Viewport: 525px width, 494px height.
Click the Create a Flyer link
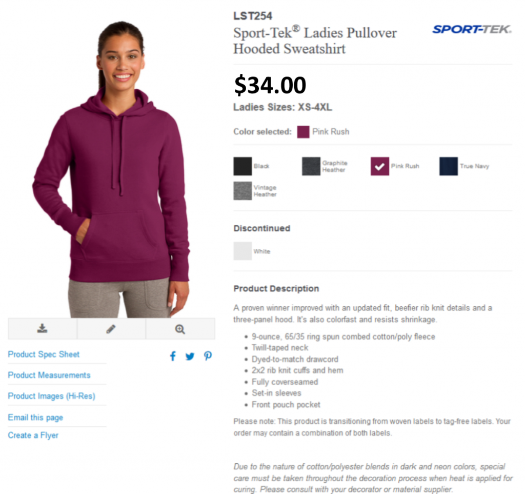tap(33, 435)
